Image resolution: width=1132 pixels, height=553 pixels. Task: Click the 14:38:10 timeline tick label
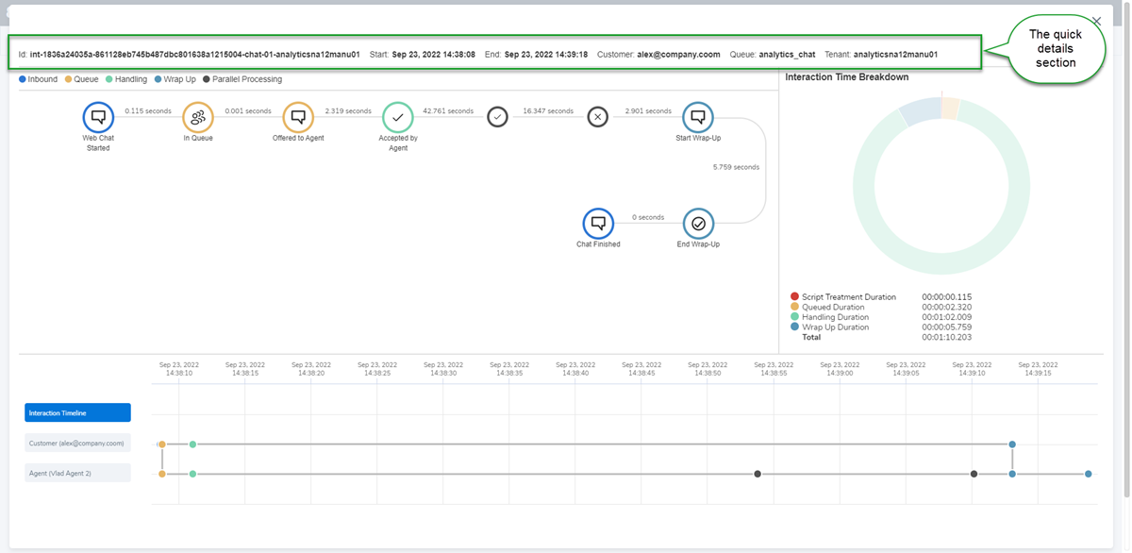click(178, 369)
